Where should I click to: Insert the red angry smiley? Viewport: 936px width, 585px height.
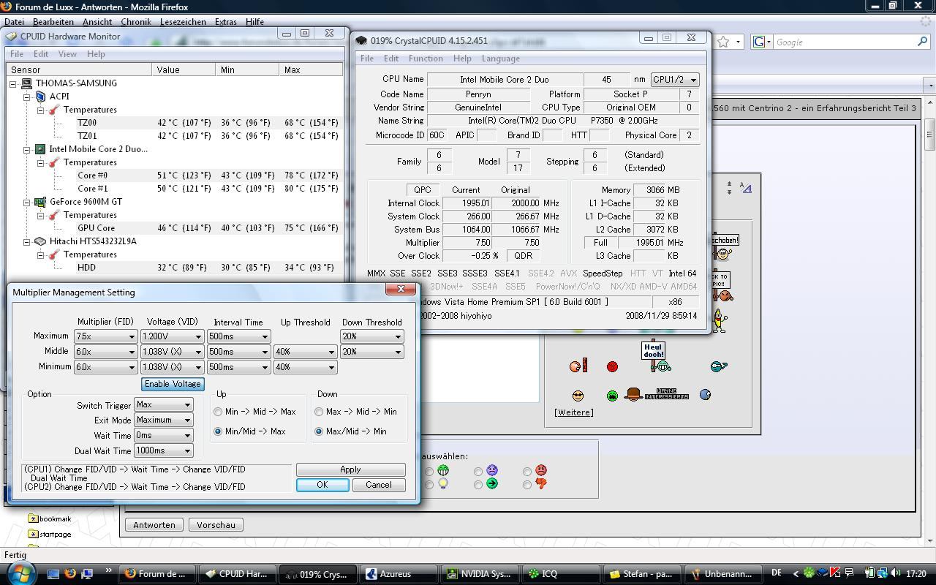[x=612, y=366]
